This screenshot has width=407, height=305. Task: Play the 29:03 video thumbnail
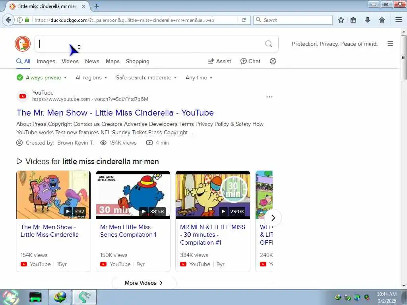click(213, 195)
